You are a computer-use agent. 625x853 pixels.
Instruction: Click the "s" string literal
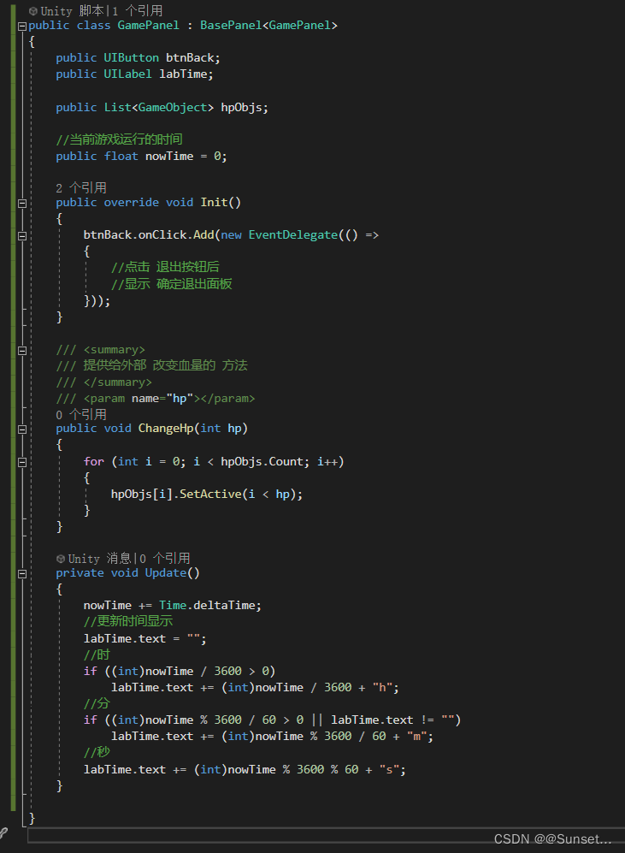pyautogui.click(x=390, y=770)
